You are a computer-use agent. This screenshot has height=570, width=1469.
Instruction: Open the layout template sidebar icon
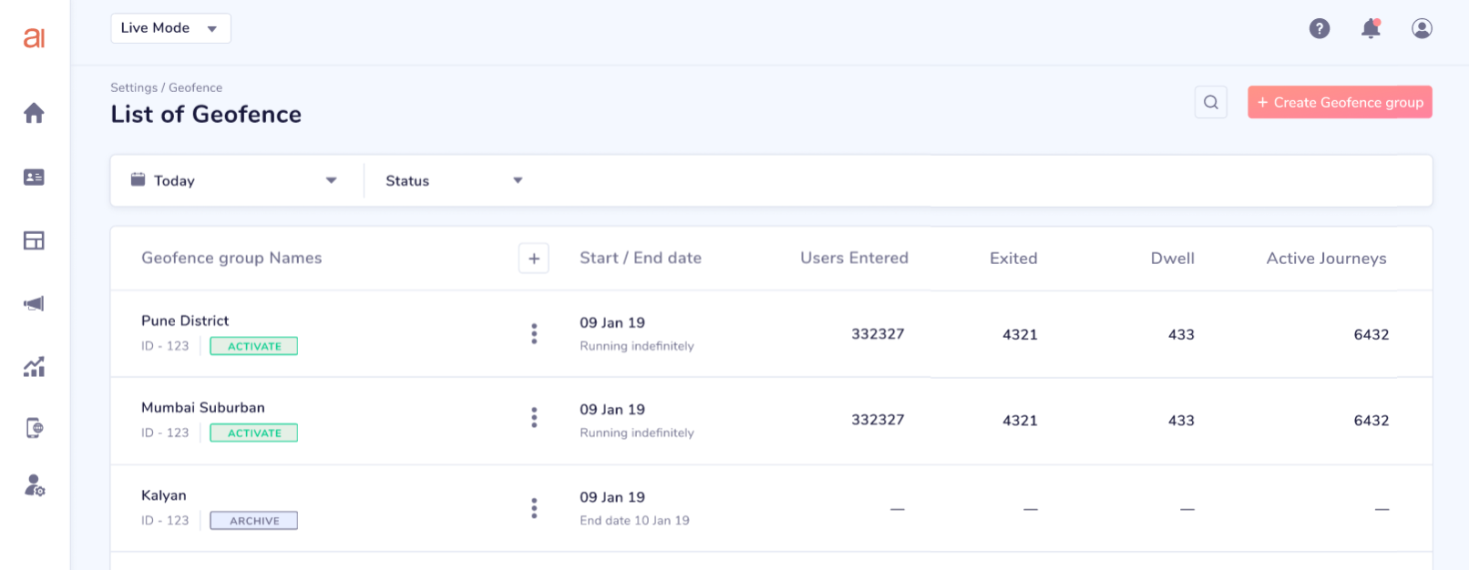[34, 240]
